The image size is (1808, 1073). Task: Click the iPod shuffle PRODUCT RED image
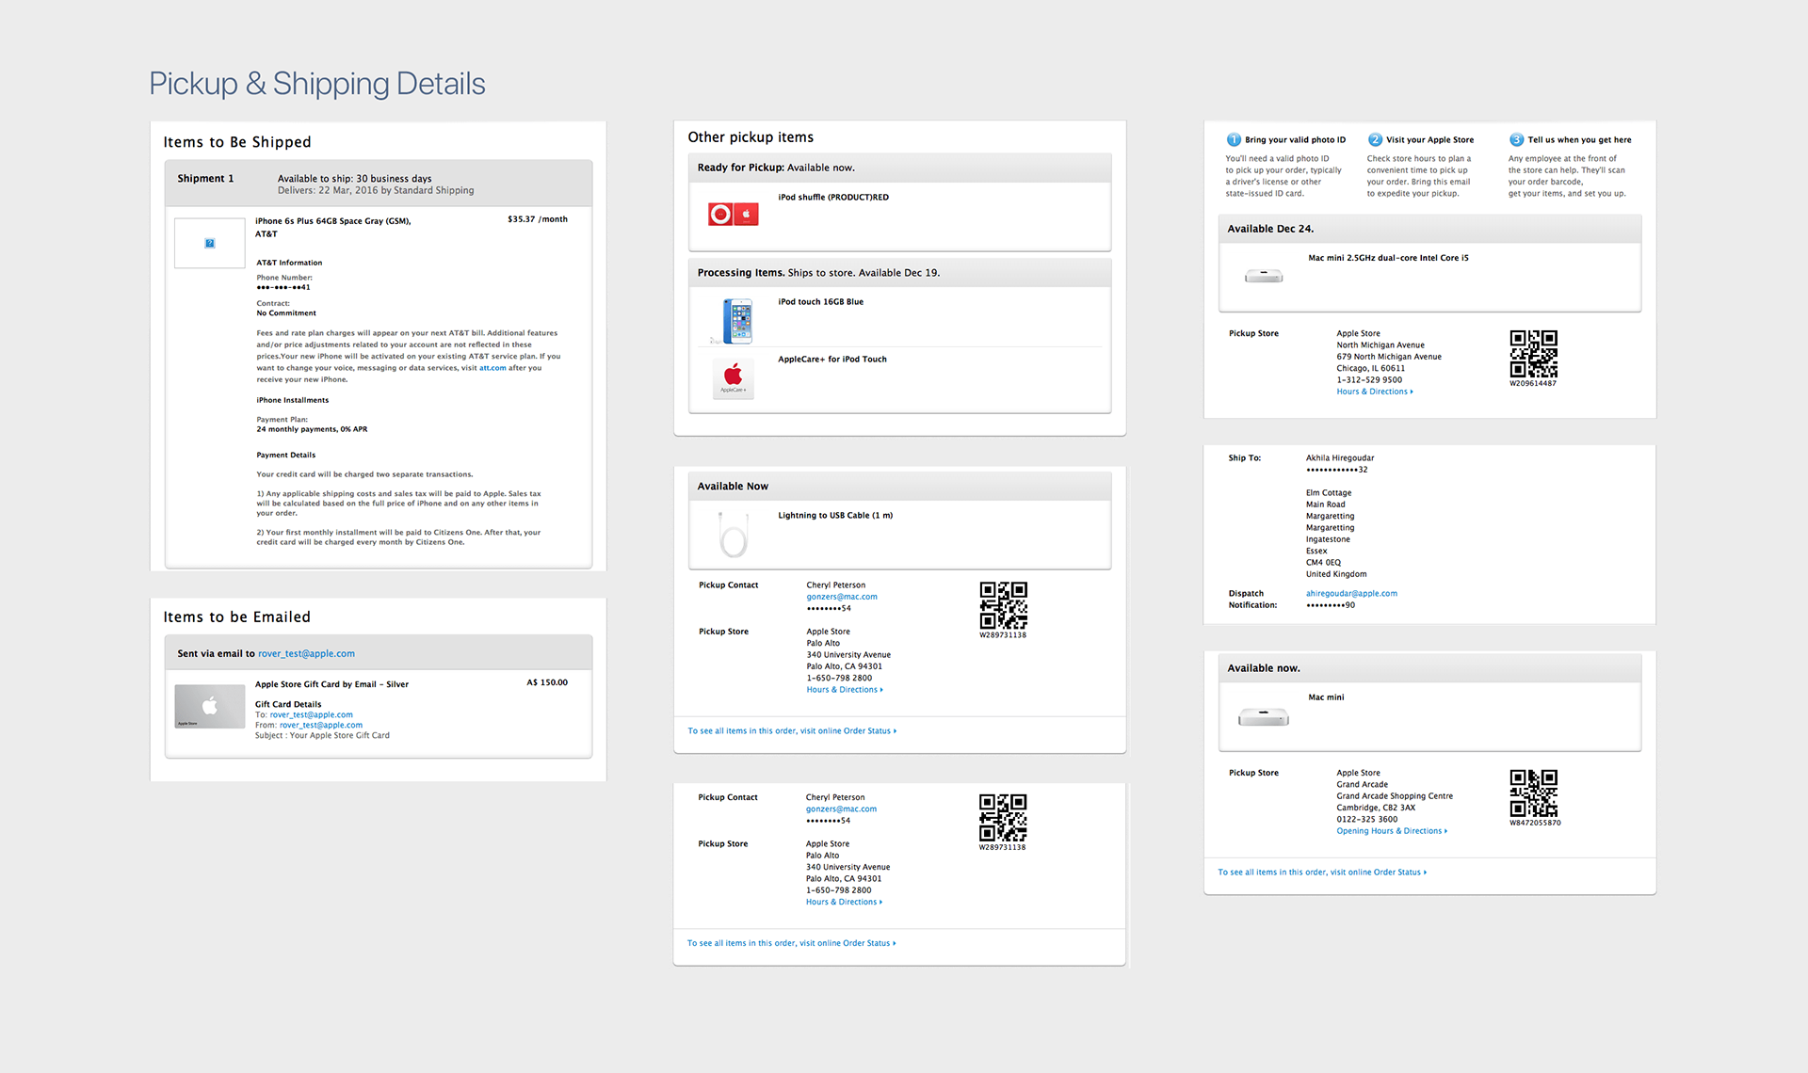pyautogui.click(x=734, y=214)
